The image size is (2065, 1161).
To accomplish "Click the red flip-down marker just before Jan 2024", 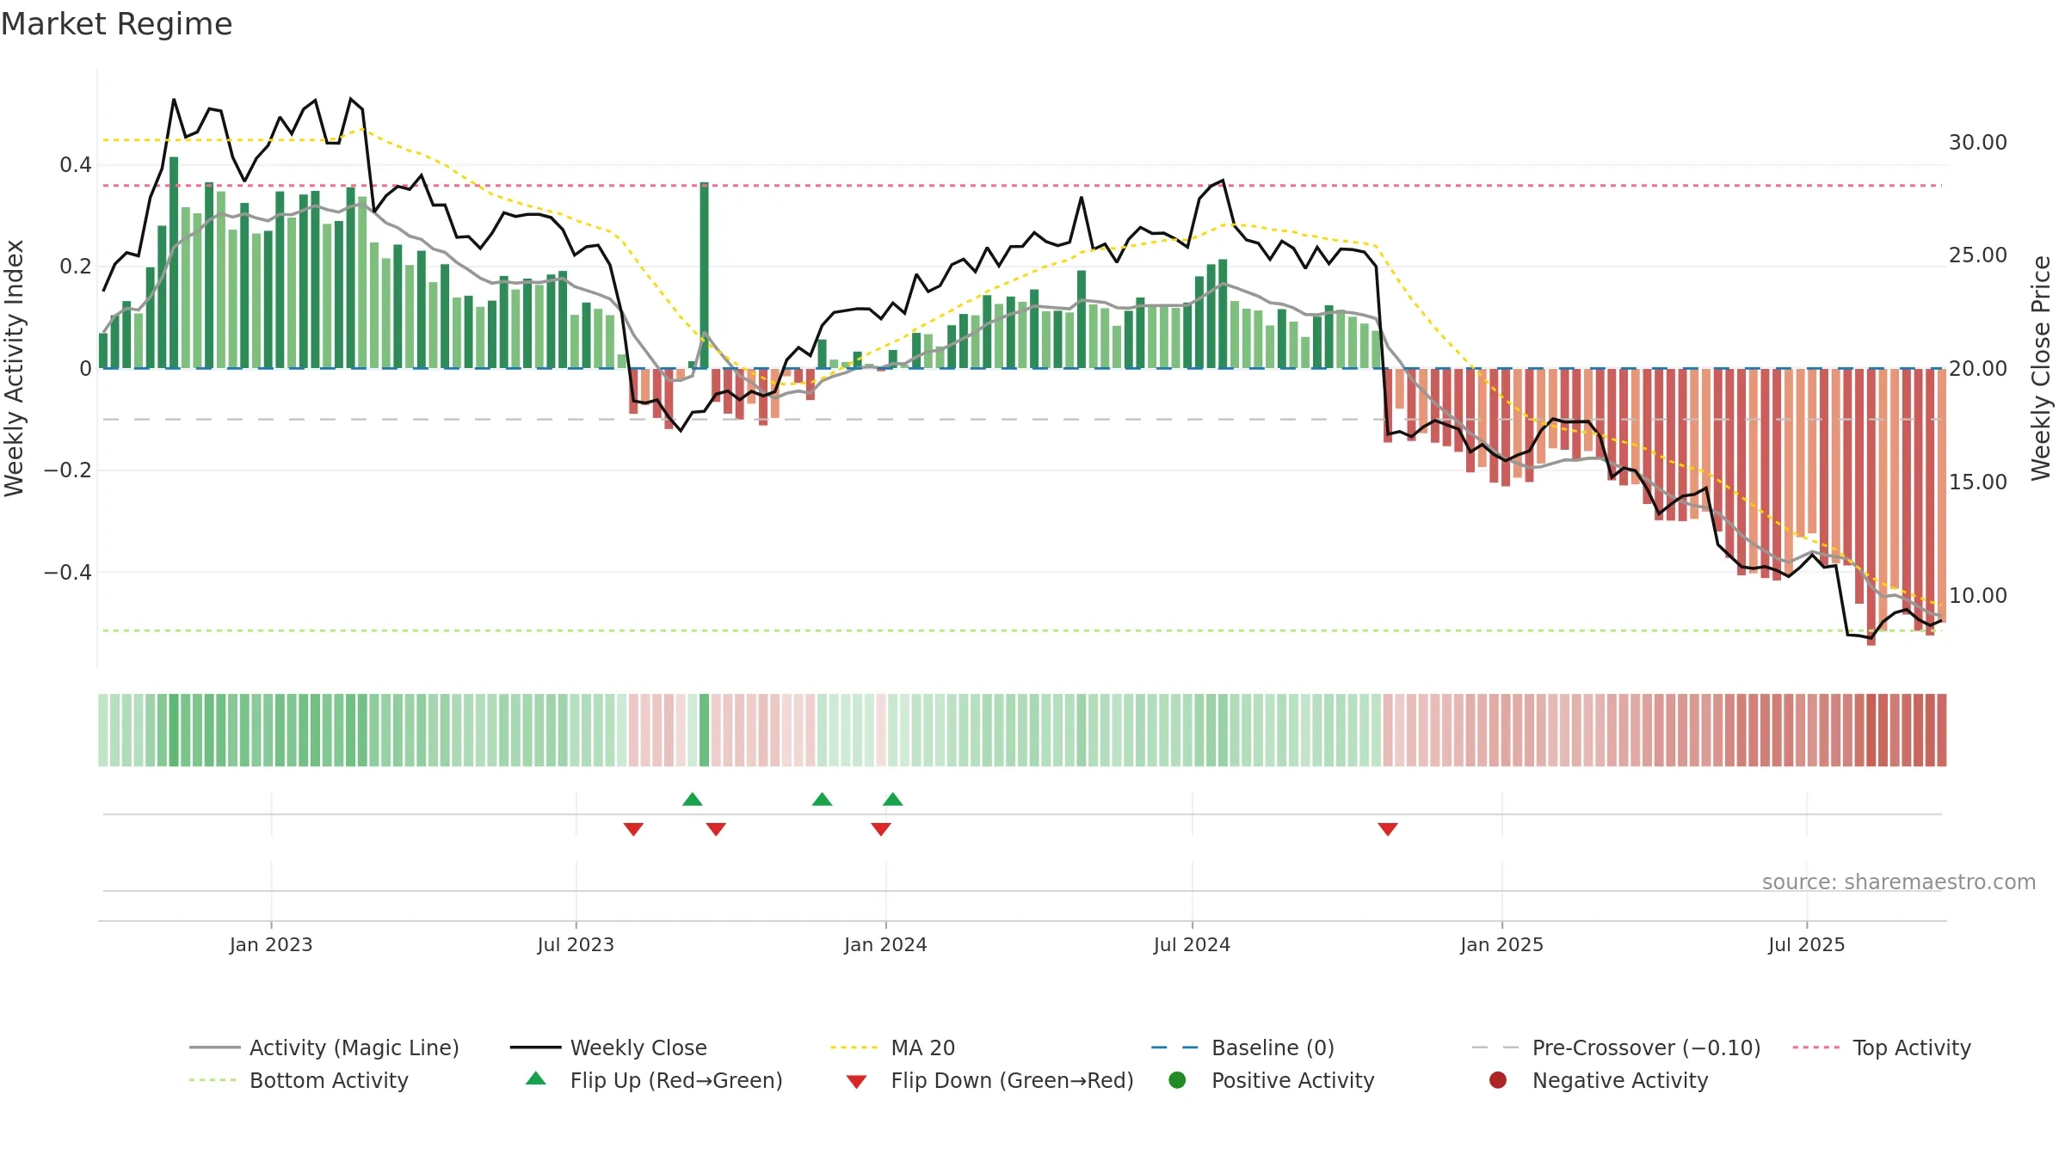I will (x=881, y=829).
